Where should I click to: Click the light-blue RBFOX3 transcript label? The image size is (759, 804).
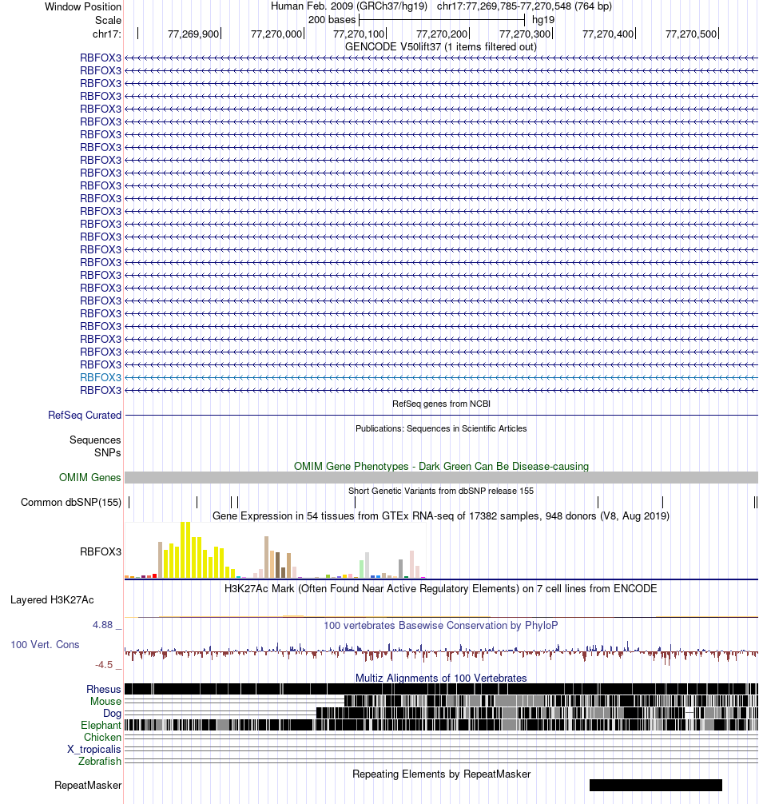[101, 377]
